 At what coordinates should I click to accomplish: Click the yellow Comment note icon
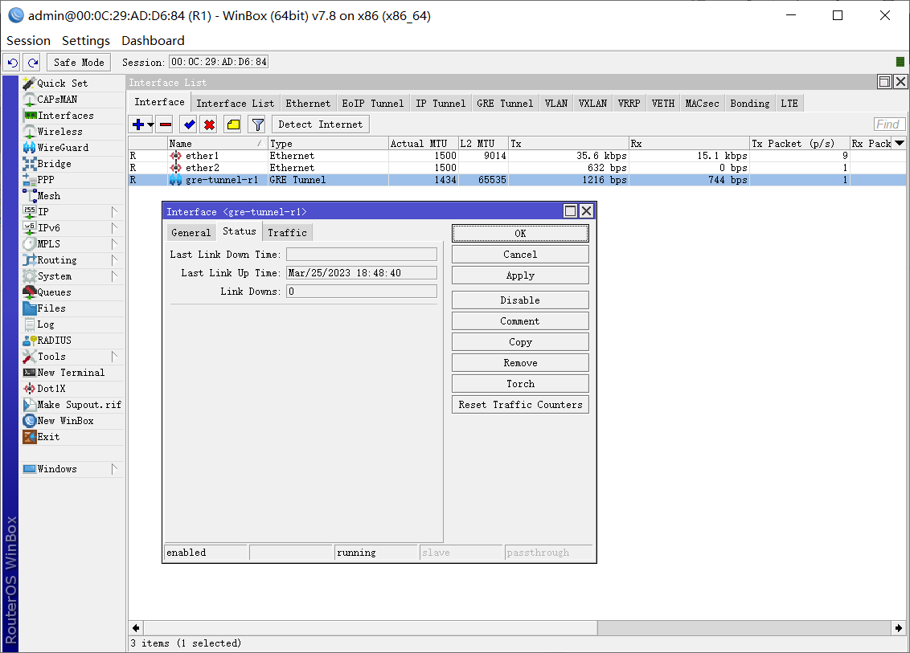tap(233, 124)
